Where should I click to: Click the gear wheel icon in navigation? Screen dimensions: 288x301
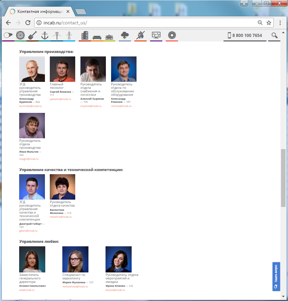click(172, 35)
